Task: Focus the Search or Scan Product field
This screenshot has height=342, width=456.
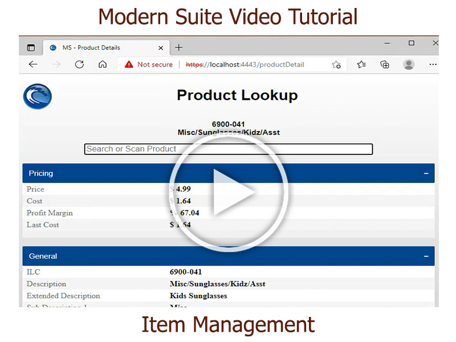Action: (x=229, y=149)
